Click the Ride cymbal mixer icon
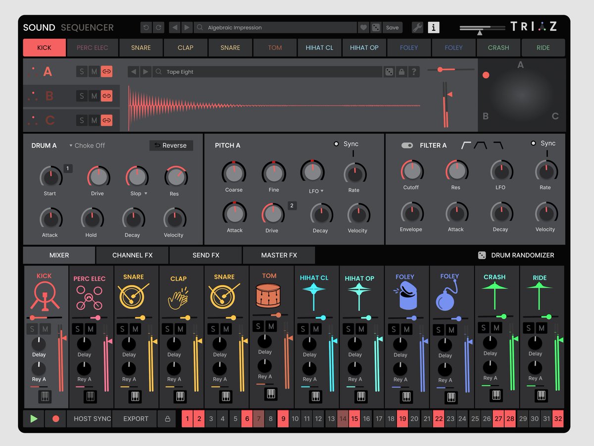The width and height of the screenshot is (594, 446). pos(540,295)
